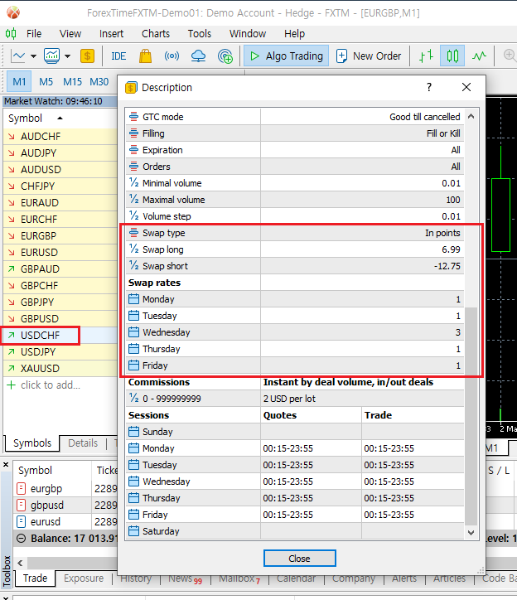Click the Description dialog help question mark
This screenshot has height=600, width=517.
[x=429, y=87]
